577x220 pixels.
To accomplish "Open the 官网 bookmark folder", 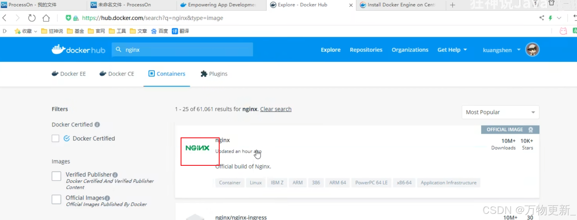I will [x=96, y=31].
